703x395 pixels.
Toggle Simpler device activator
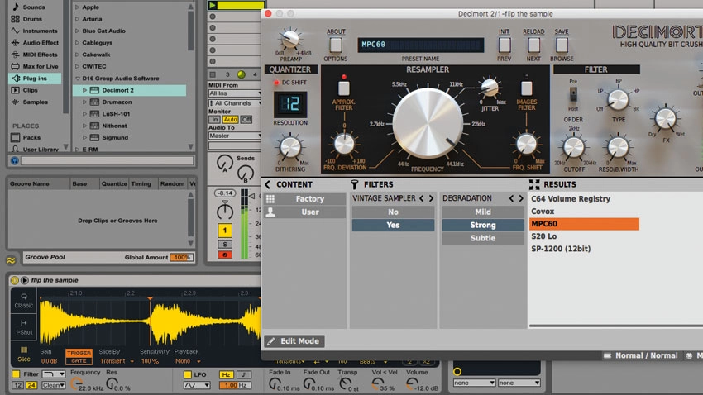[14, 280]
